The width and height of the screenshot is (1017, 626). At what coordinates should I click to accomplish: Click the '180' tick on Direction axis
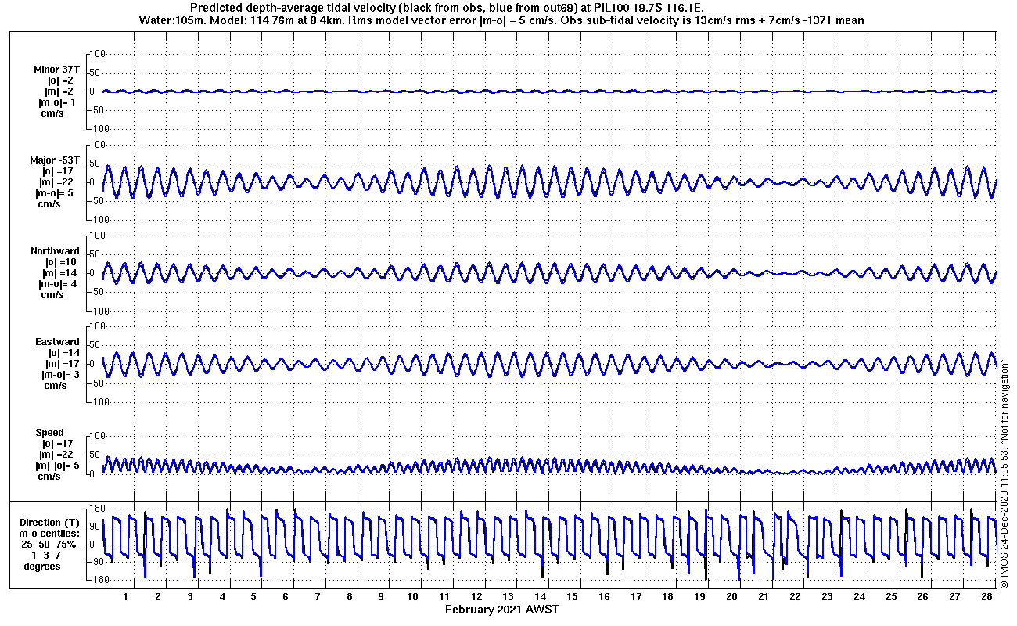[x=98, y=509]
